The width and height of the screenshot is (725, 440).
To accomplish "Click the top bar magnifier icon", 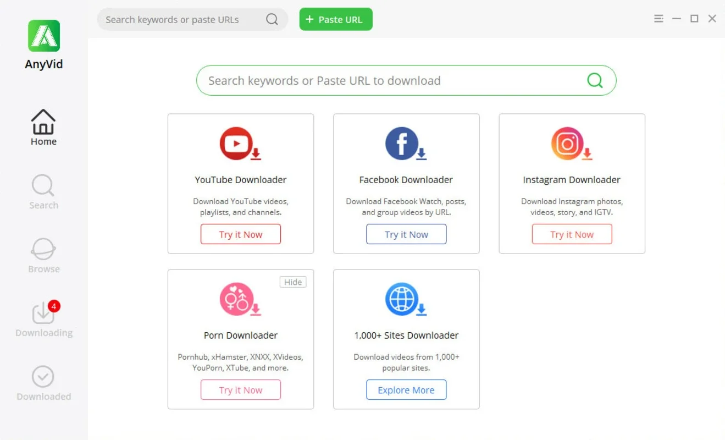I will pos(272,19).
